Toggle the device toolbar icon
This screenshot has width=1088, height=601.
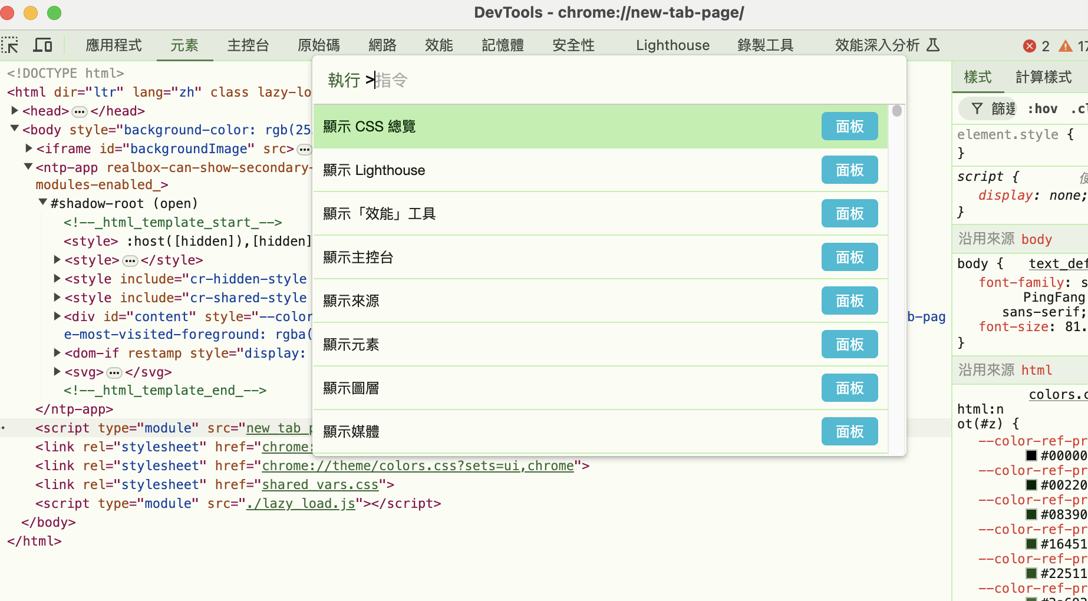(x=42, y=45)
